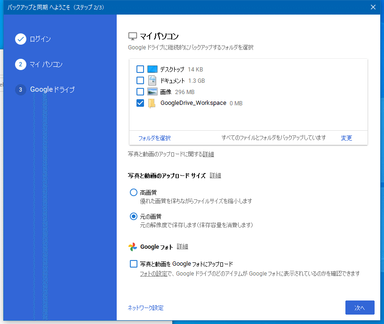Enable uploading photos to Google フォト
Screen dimensions: 384x324
point(133,264)
